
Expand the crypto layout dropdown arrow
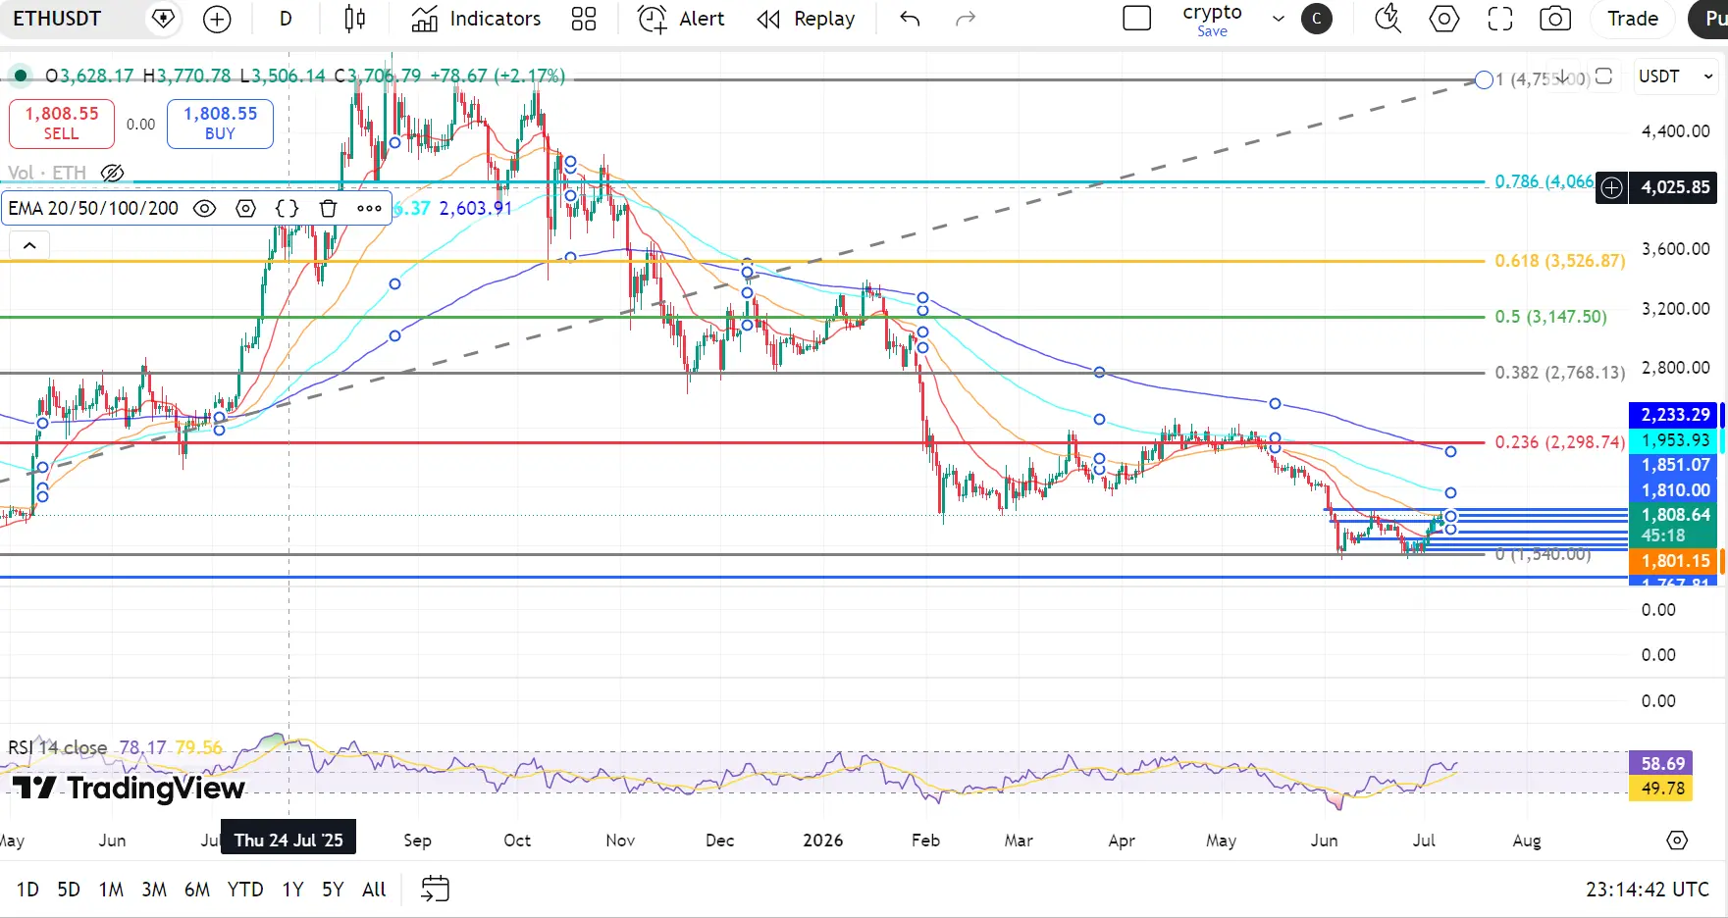coord(1279,19)
